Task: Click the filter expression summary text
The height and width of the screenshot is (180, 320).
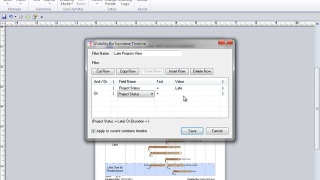Action: point(120,121)
